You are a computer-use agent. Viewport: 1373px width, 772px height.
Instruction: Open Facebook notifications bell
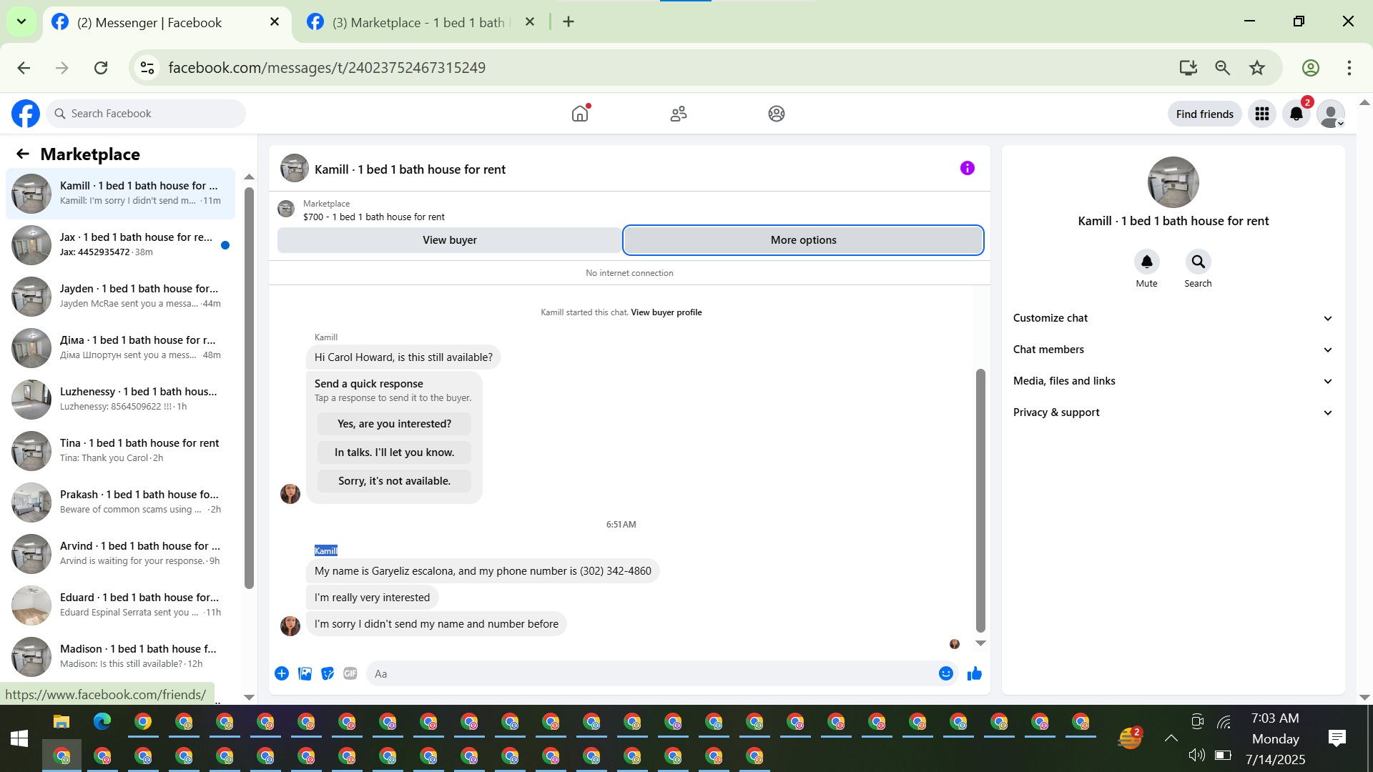point(1296,114)
